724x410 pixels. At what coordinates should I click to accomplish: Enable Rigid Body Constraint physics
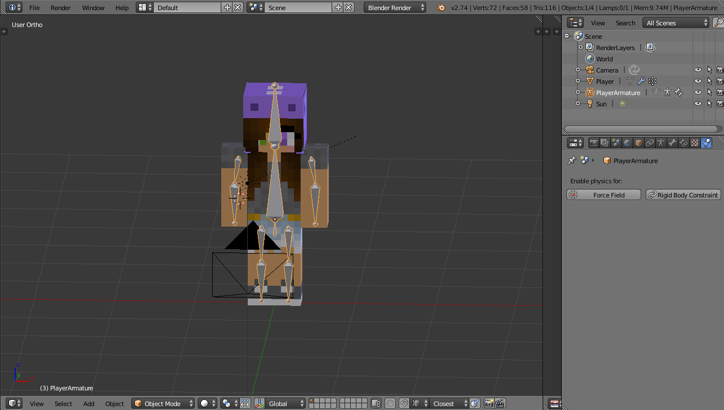pos(683,195)
